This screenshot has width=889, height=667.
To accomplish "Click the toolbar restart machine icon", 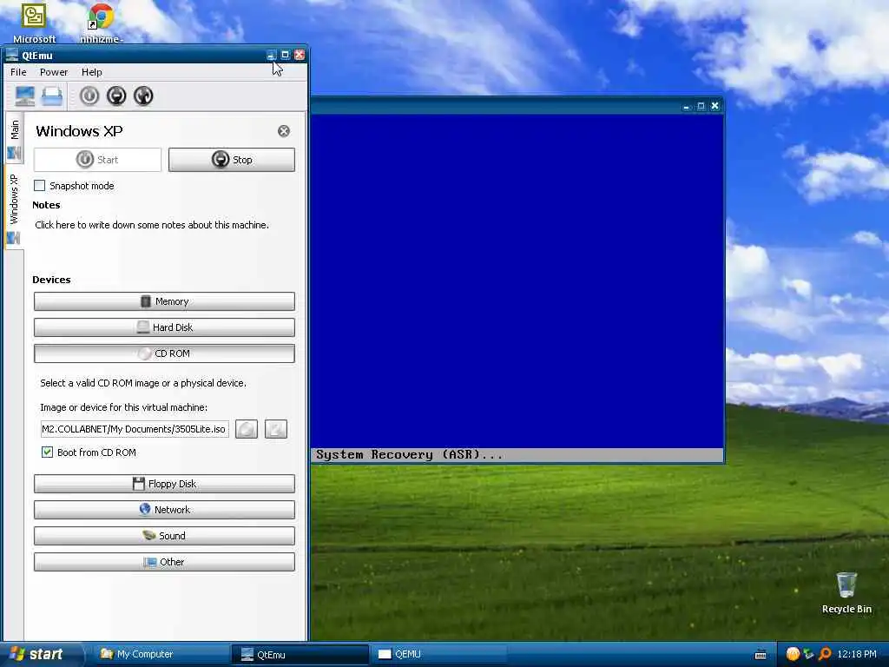I will tap(143, 96).
